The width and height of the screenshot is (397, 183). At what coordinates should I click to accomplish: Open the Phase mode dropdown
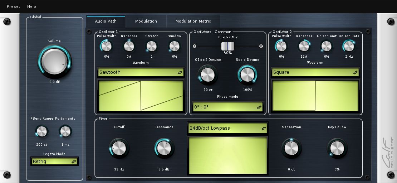227,107
